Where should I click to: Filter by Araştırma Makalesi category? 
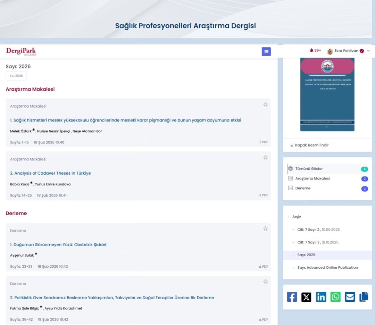(x=312, y=178)
